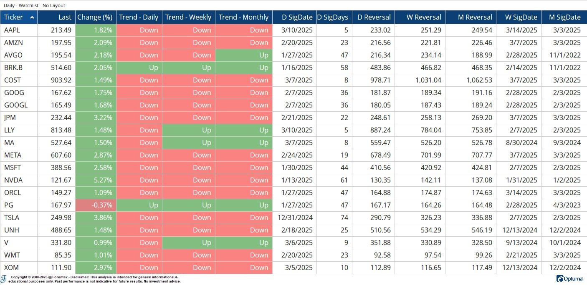The height and width of the screenshot is (285, 587).
Task: Click META's Last price 607.60
Action: pyautogui.click(x=61, y=155)
